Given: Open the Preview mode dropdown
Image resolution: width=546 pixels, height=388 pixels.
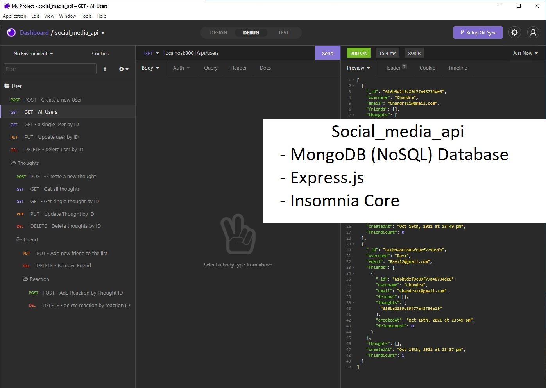Looking at the screenshot, I should tap(358, 68).
